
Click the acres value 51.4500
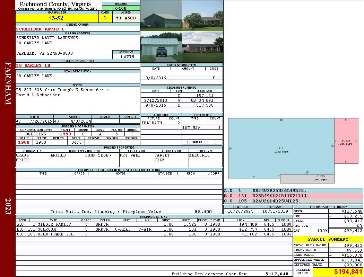tap(126, 18)
